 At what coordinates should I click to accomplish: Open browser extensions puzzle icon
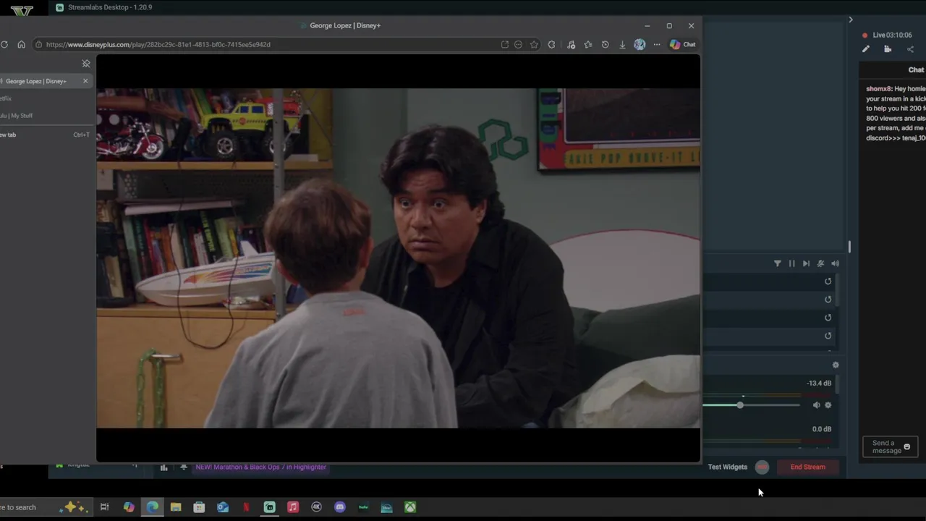coord(552,44)
